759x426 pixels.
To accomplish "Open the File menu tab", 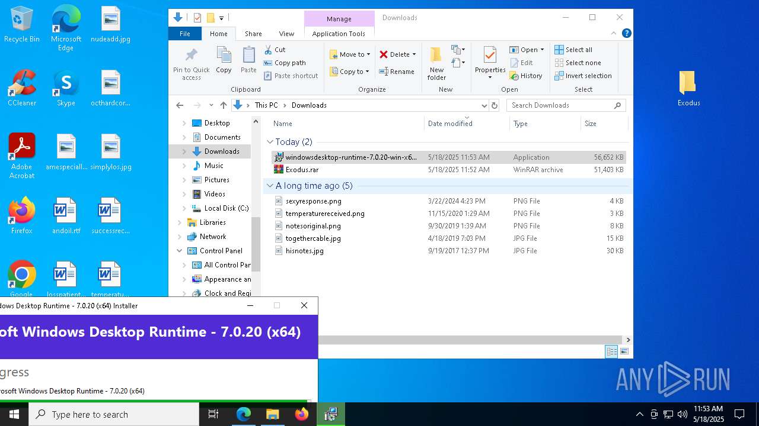I will tap(185, 34).
